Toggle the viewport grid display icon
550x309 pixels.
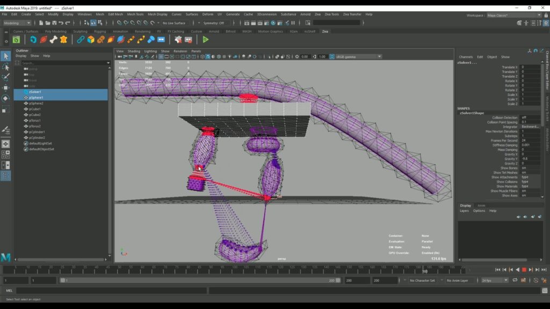pos(161,56)
